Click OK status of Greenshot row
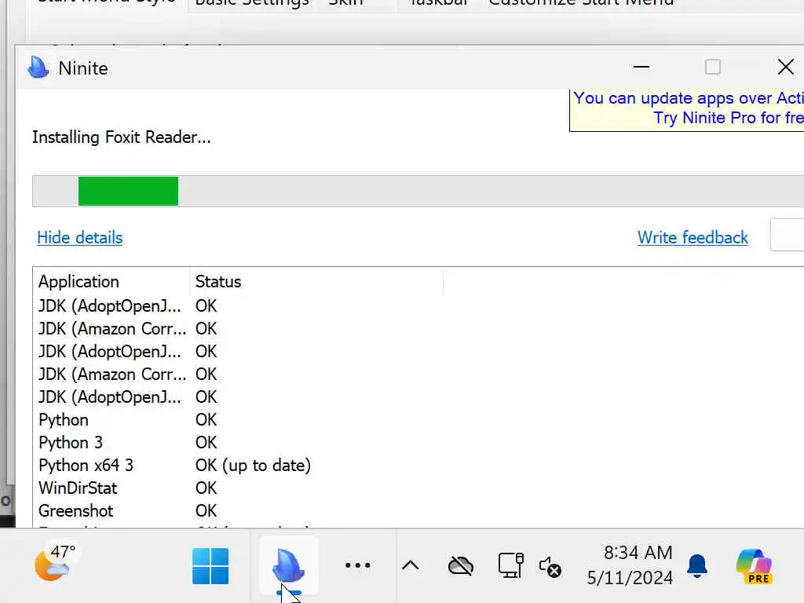Image resolution: width=804 pixels, height=603 pixels. click(206, 510)
